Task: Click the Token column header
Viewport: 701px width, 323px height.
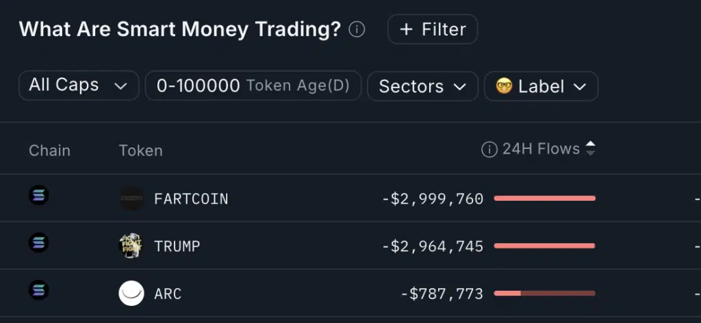Action: [140, 150]
